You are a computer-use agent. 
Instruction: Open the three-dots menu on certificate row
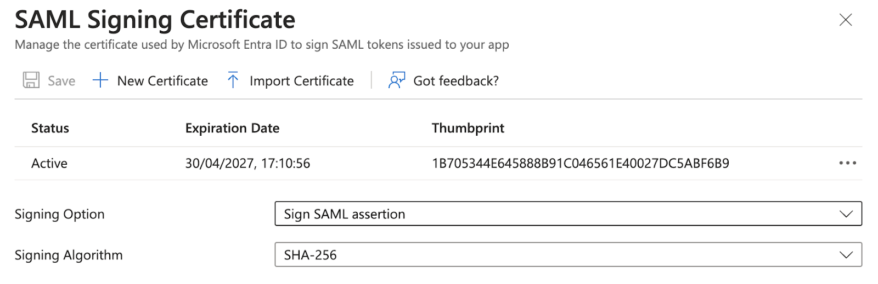[x=848, y=163]
